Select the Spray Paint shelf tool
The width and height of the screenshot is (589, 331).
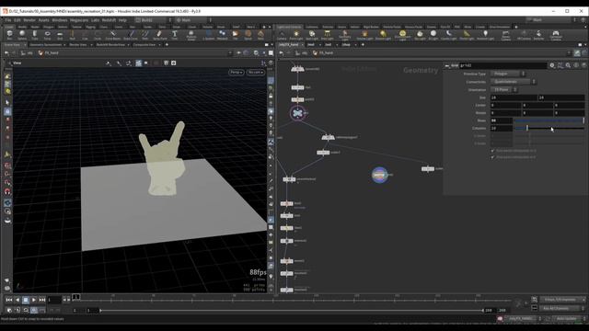pyautogui.click(x=159, y=35)
